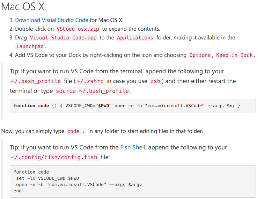The width and height of the screenshot is (264, 199).
Task: Click the "end" line in the fish snippet
Action: pyautogui.click(x=17, y=191)
